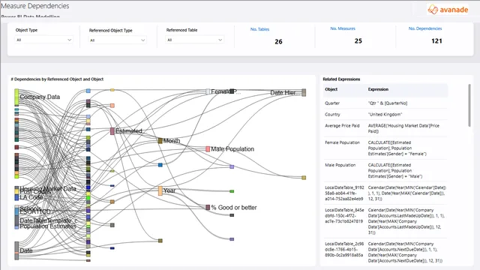This screenshot has height=270, width=480.
Task: Select the LocalDateTable_2c98 row
Action: pos(385,252)
